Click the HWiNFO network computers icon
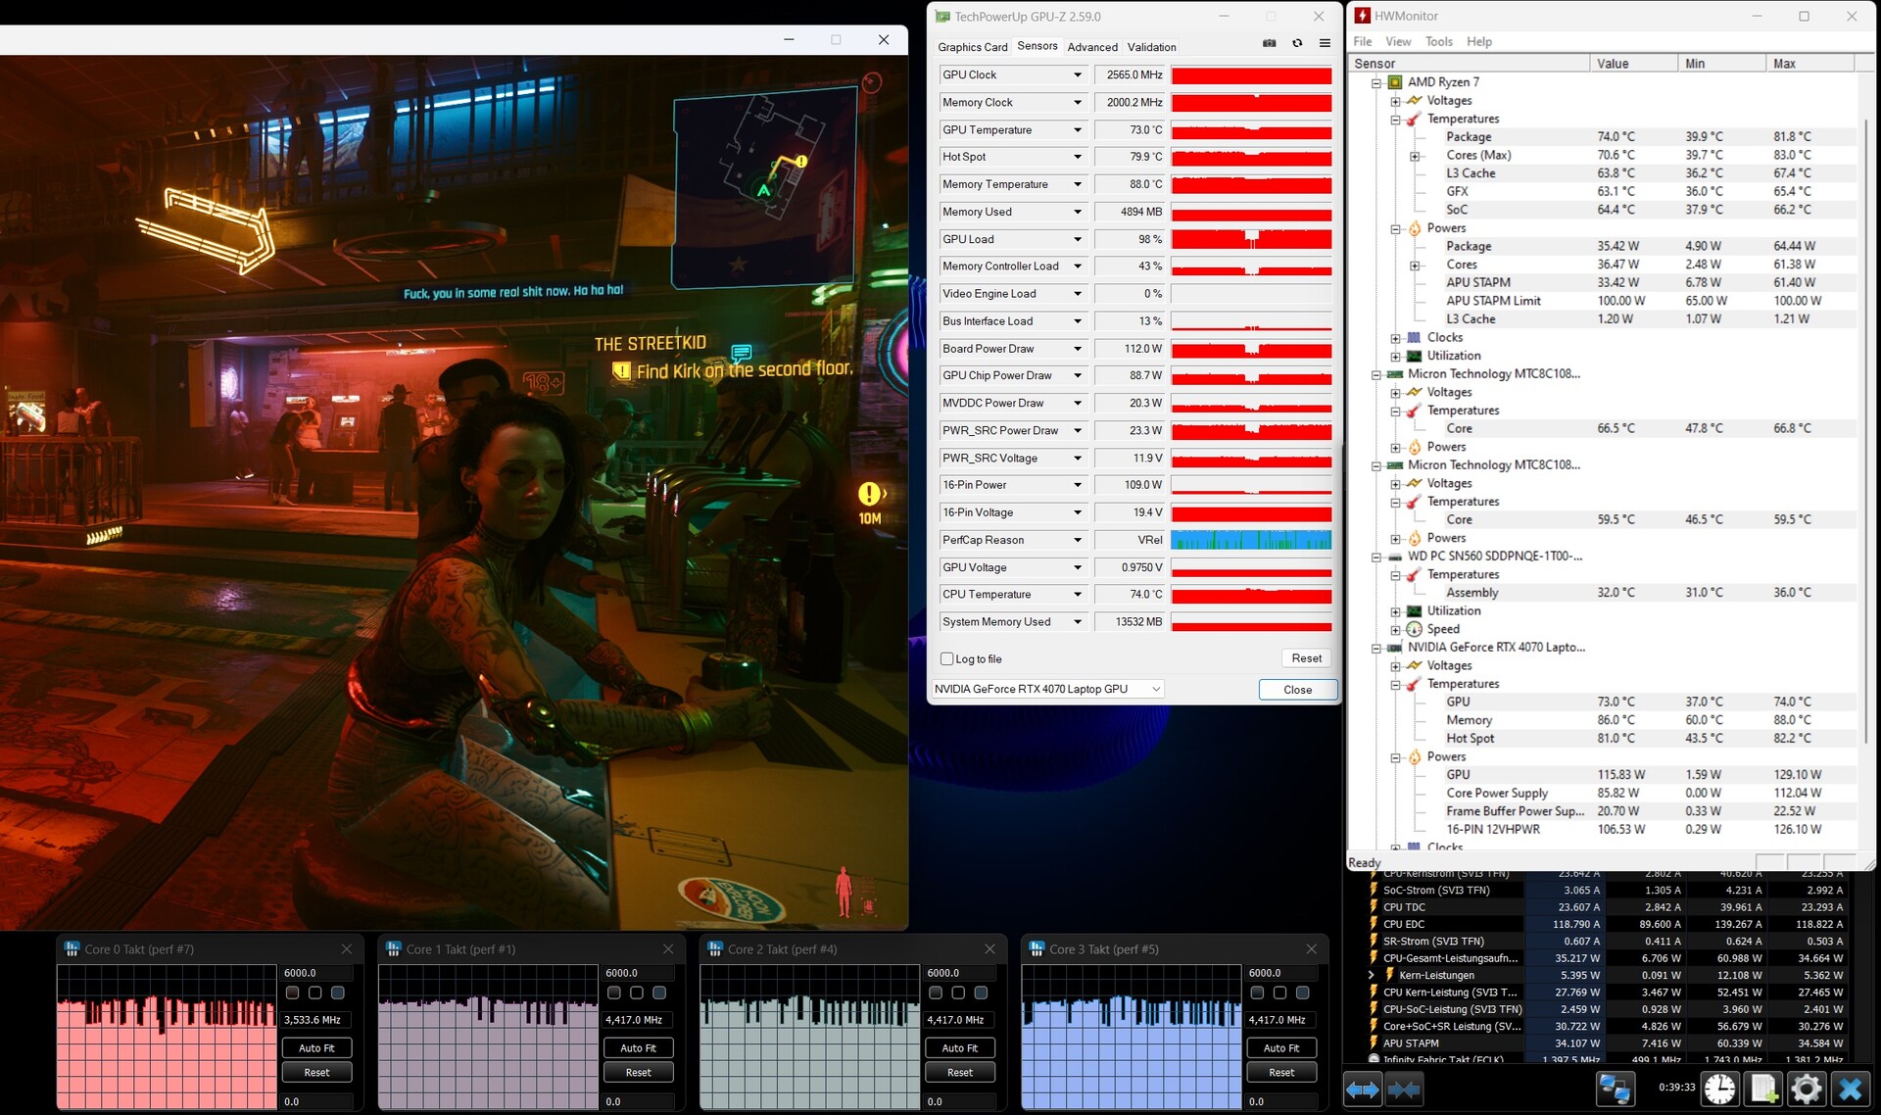The width and height of the screenshot is (1881, 1115). [1614, 1089]
